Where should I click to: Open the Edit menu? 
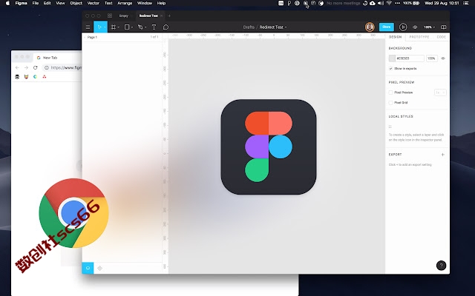[47, 3]
